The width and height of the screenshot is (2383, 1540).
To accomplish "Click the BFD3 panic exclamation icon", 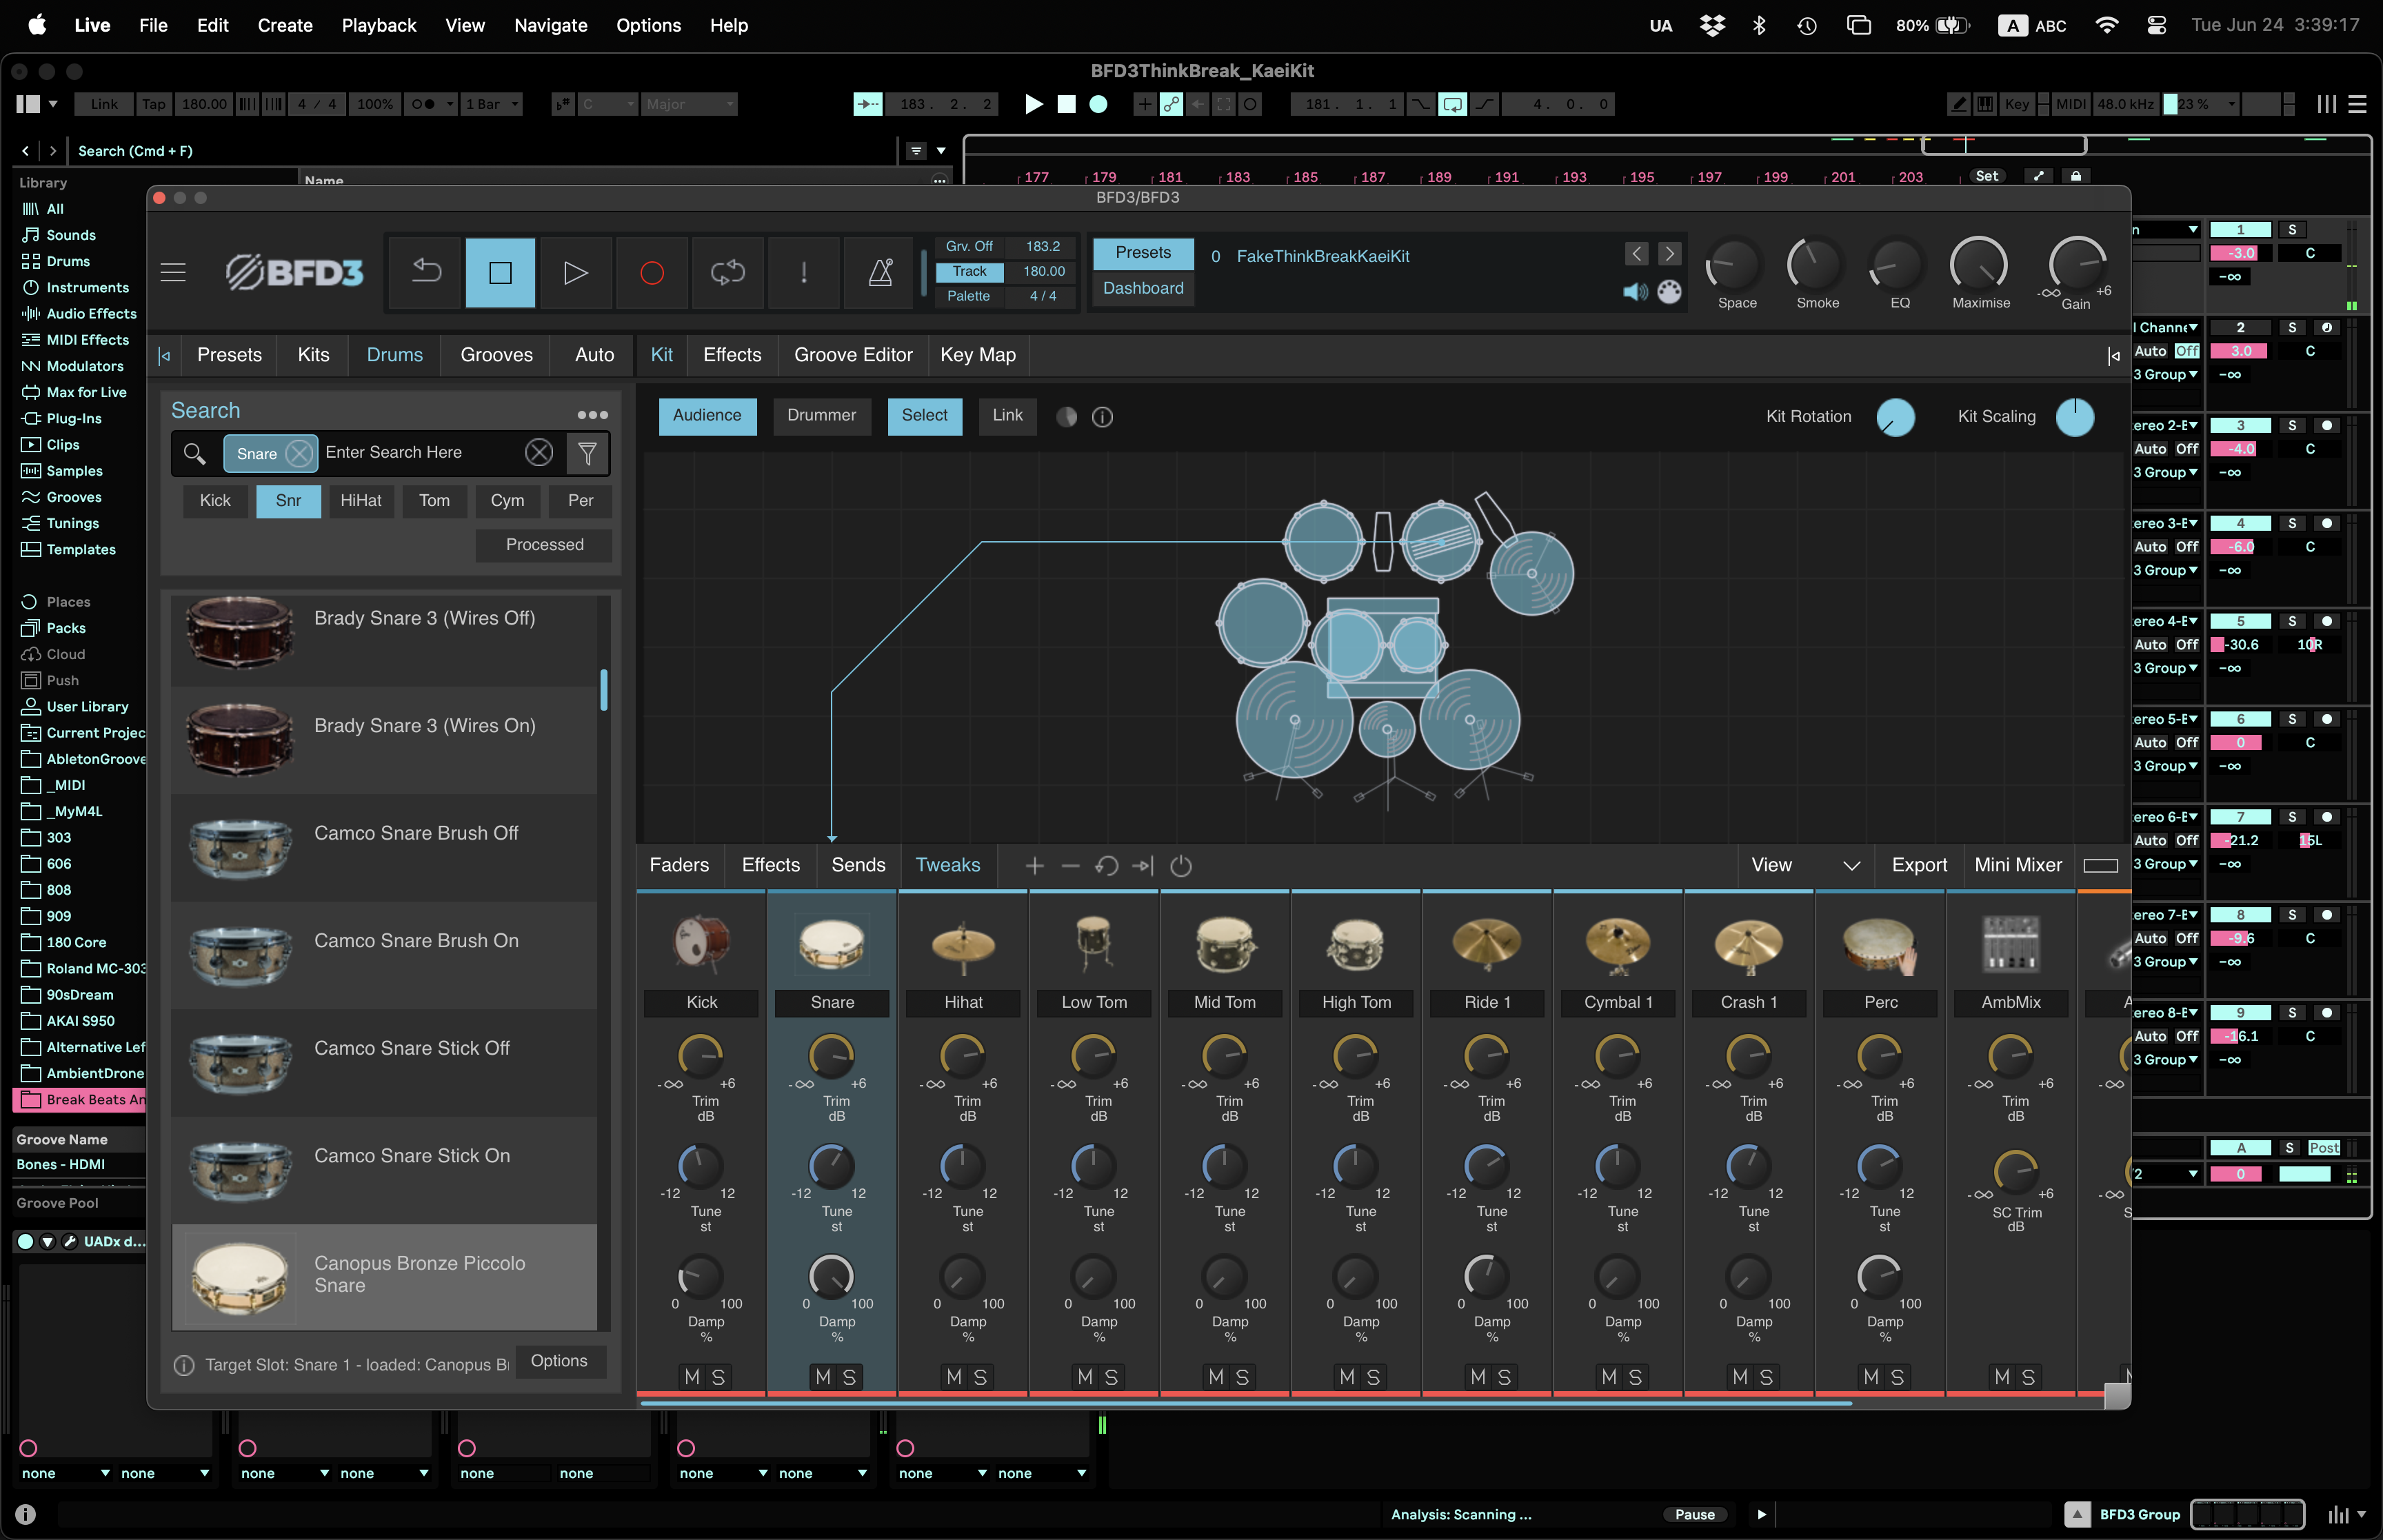I will click(x=804, y=272).
